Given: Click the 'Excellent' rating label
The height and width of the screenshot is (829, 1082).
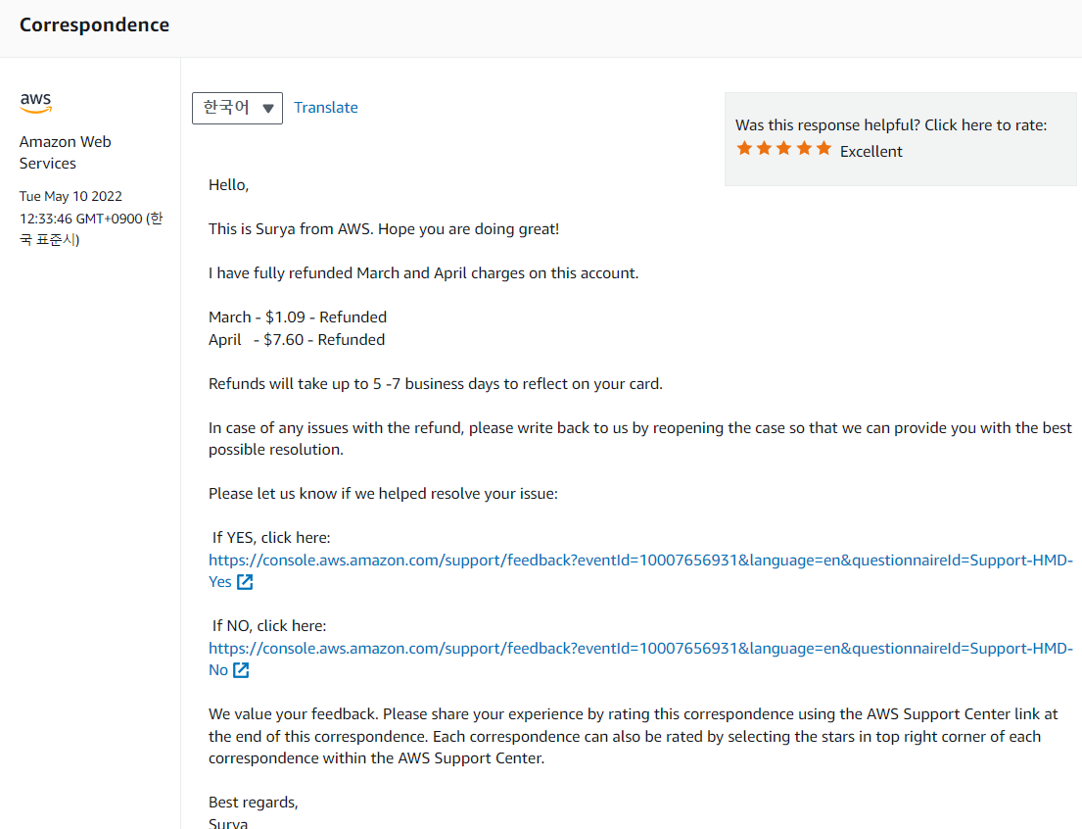Looking at the screenshot, I should pyautogui.click(x=870, y=152).
